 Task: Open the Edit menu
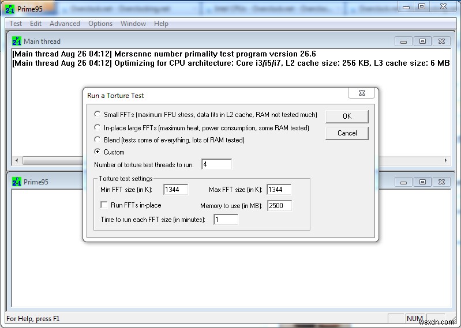point(36,24)
